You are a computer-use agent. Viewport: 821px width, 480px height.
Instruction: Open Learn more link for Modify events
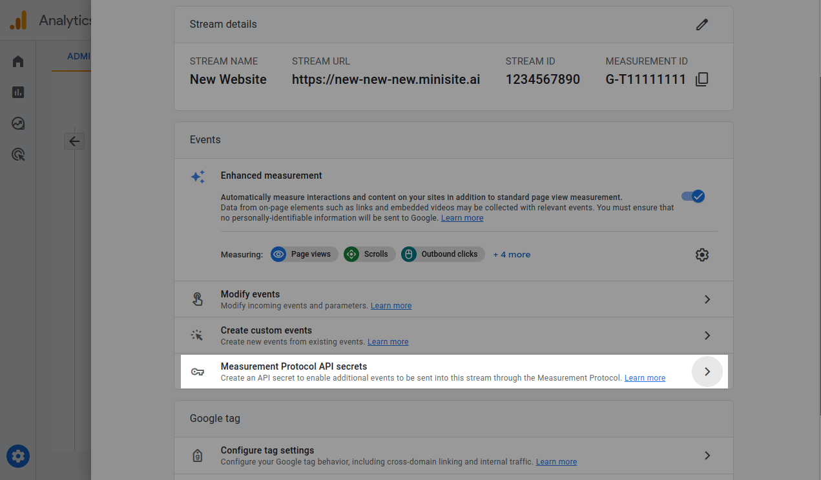point(391,306)
